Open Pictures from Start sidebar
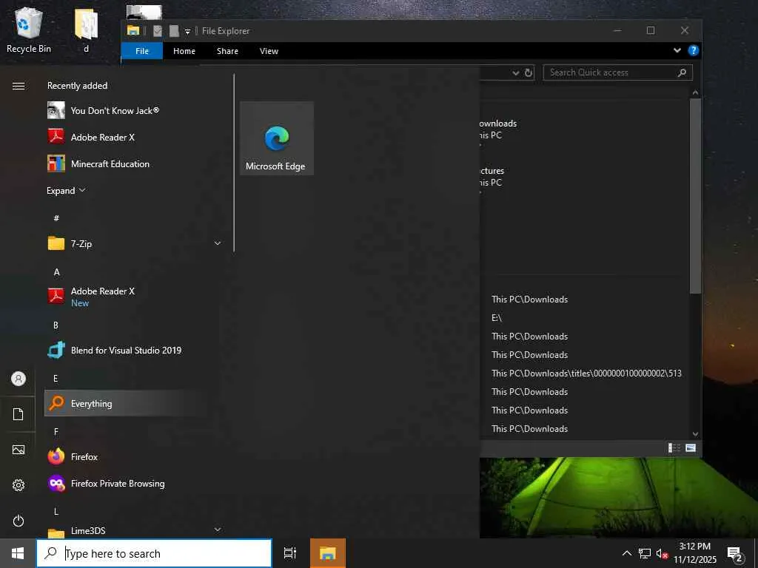Screen dimensions: 758x568 (19, 450)
